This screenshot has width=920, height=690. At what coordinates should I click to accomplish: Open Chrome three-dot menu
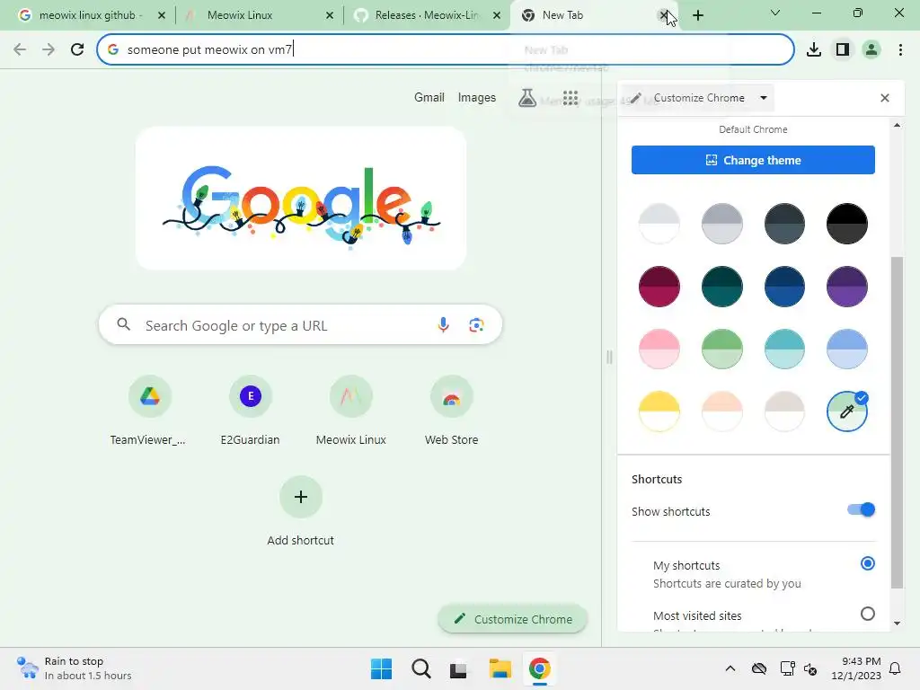900,50
